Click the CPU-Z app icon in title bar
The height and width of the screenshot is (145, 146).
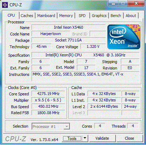[5, 5]
